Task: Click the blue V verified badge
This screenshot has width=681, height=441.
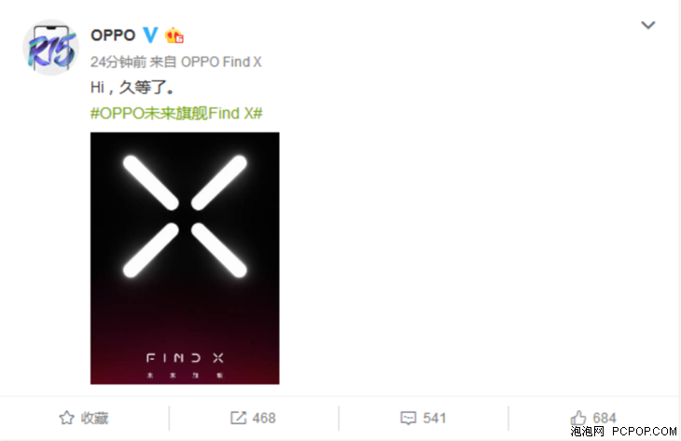Action: click(150, 34)
